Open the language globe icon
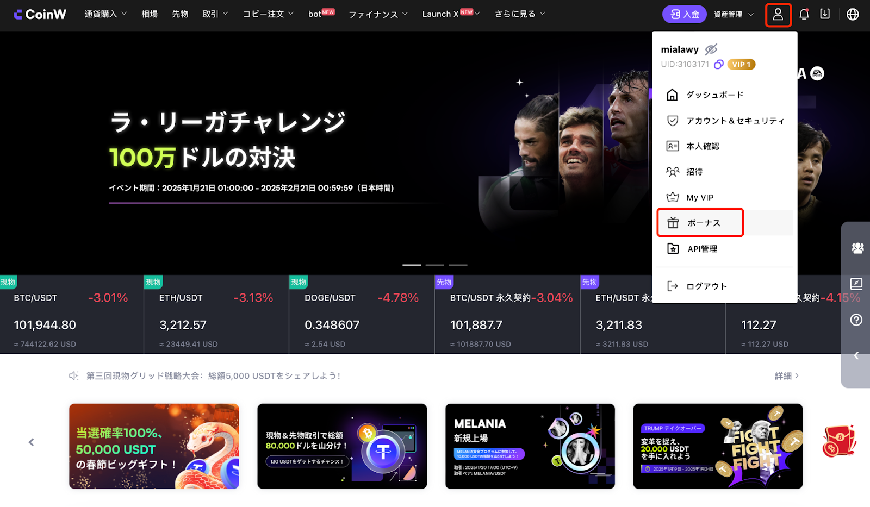The width and height of the screenshot is (870, 507). [853, 15]
